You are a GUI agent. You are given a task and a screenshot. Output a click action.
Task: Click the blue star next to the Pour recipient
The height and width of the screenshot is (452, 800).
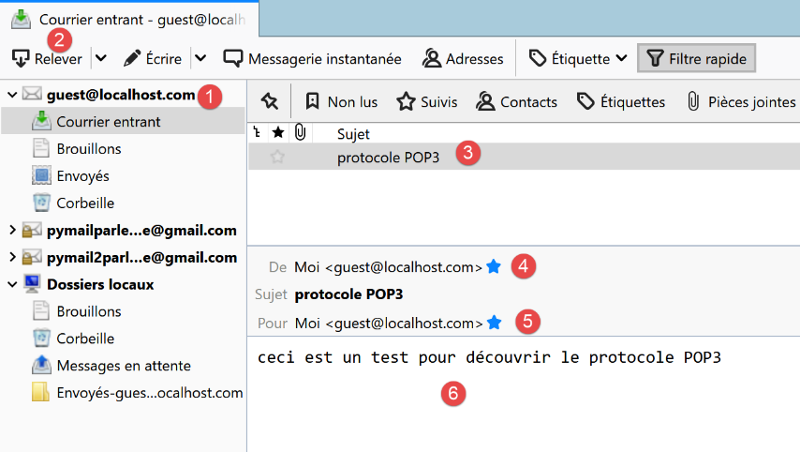coord(495,324)
